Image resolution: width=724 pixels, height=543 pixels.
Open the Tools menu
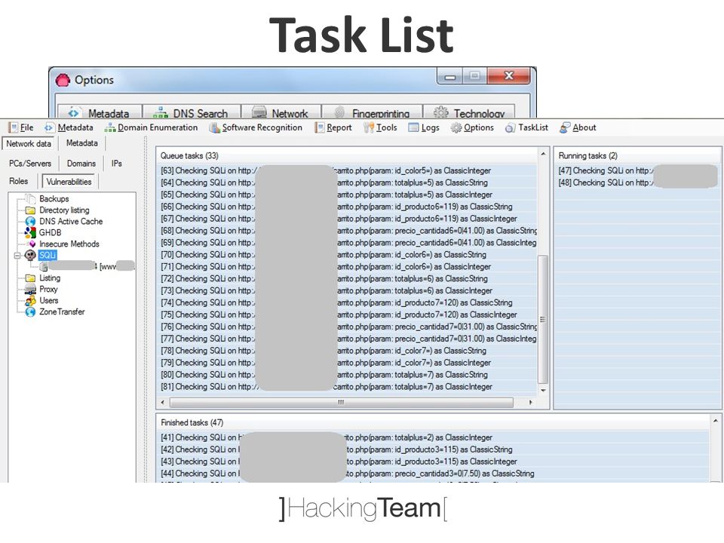coord(380,127)
